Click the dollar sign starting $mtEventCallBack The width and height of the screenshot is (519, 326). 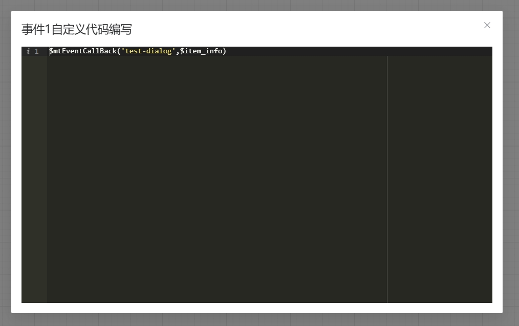coord(51,51)
